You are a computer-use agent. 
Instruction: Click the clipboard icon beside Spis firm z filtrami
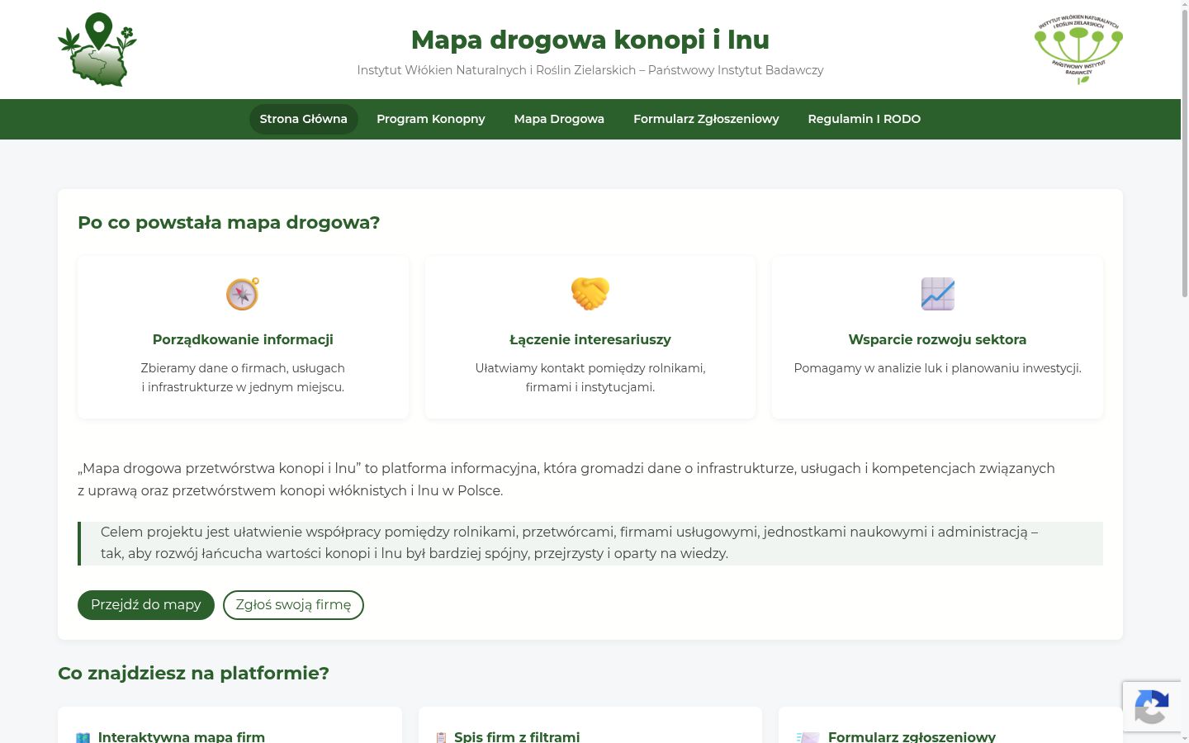[x=441, y=737]
